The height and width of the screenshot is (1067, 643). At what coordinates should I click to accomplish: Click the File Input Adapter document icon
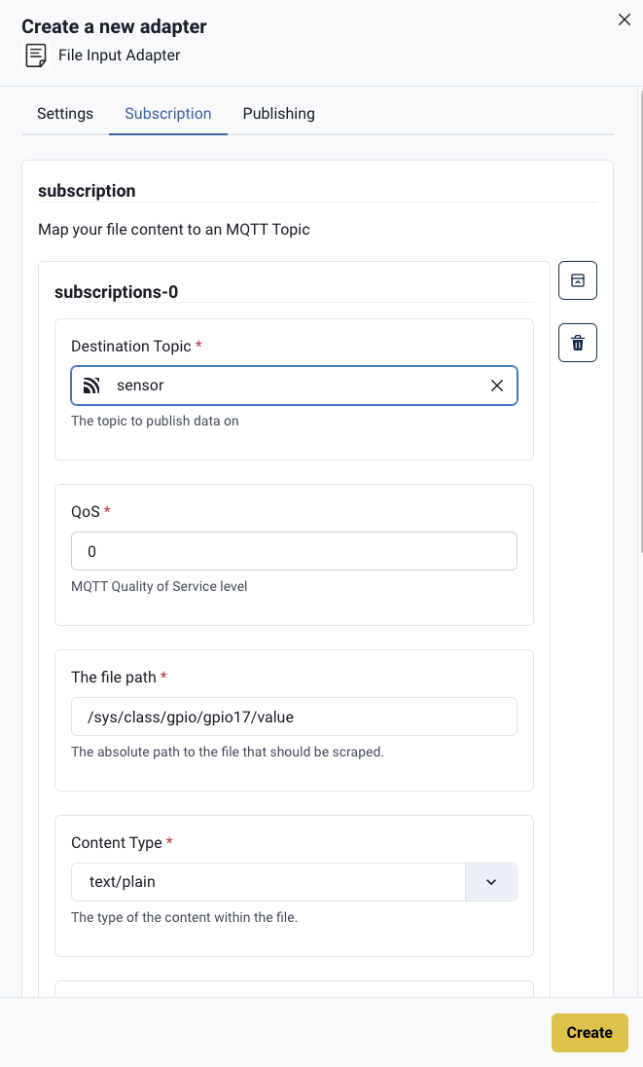pos(36,55)
